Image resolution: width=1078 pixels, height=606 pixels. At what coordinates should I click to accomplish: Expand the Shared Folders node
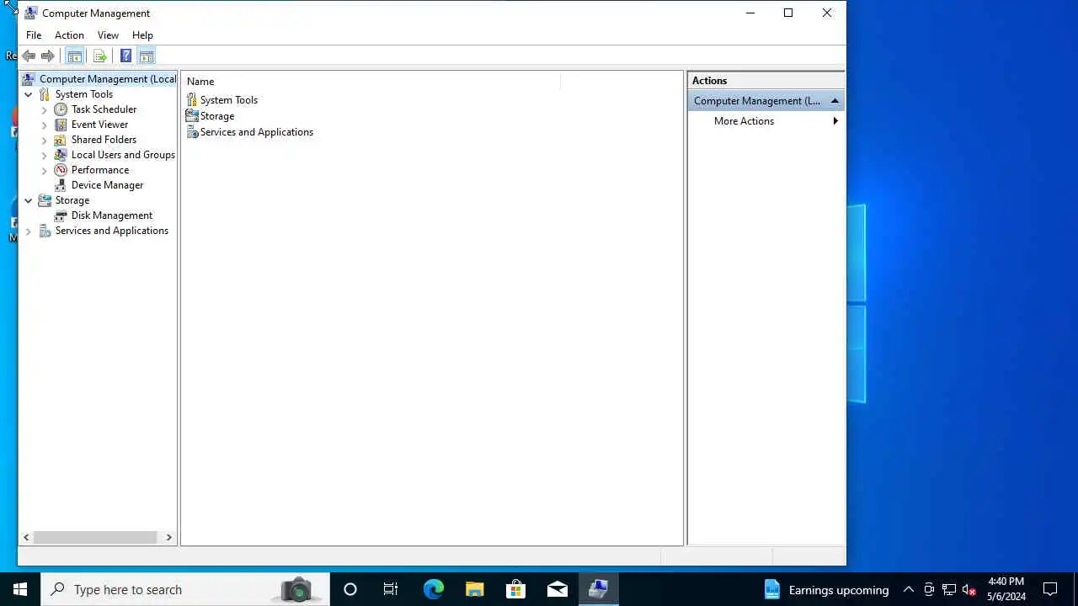(45, 140)
